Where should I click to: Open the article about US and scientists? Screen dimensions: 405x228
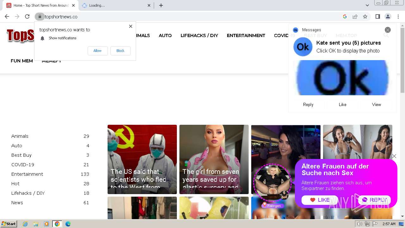point(142,159)
